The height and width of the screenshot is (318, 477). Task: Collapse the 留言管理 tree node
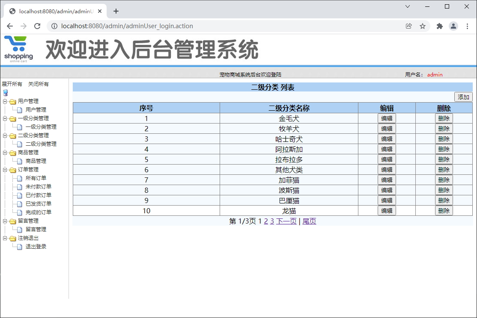coord(5,221)
